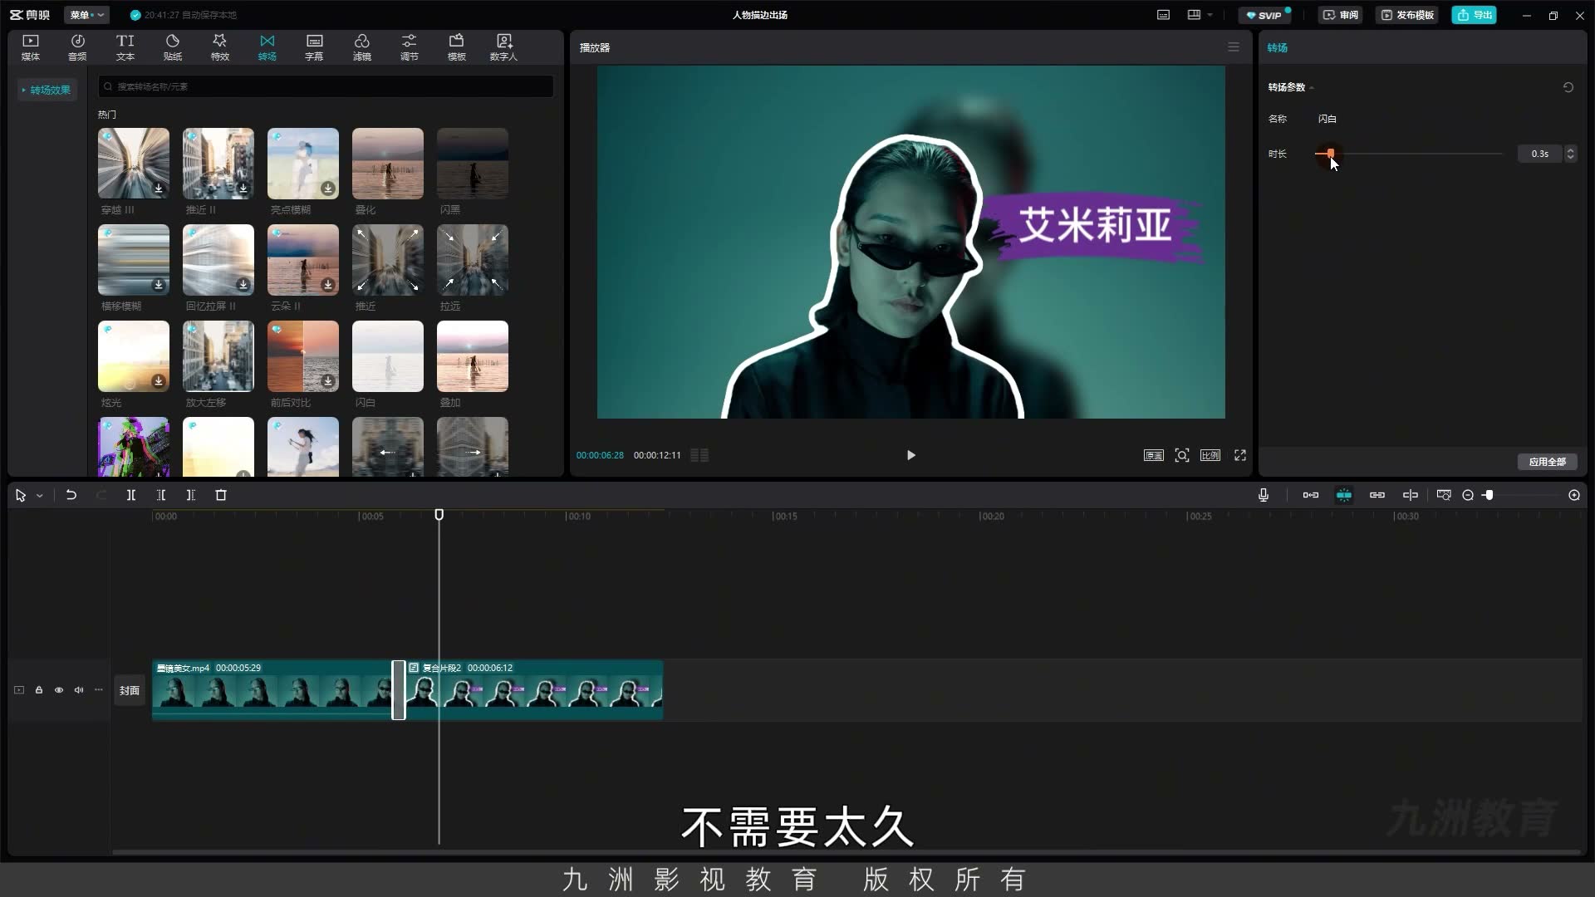1595x897 pixels.
Task: Play the preview video
Action: coord(910,455)
